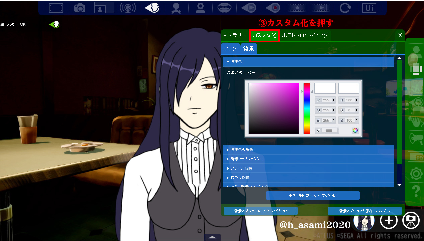This screenshot has width=424, height=241.
Task: Click 背景オプションを保存してください button
Action: point(365,211)
